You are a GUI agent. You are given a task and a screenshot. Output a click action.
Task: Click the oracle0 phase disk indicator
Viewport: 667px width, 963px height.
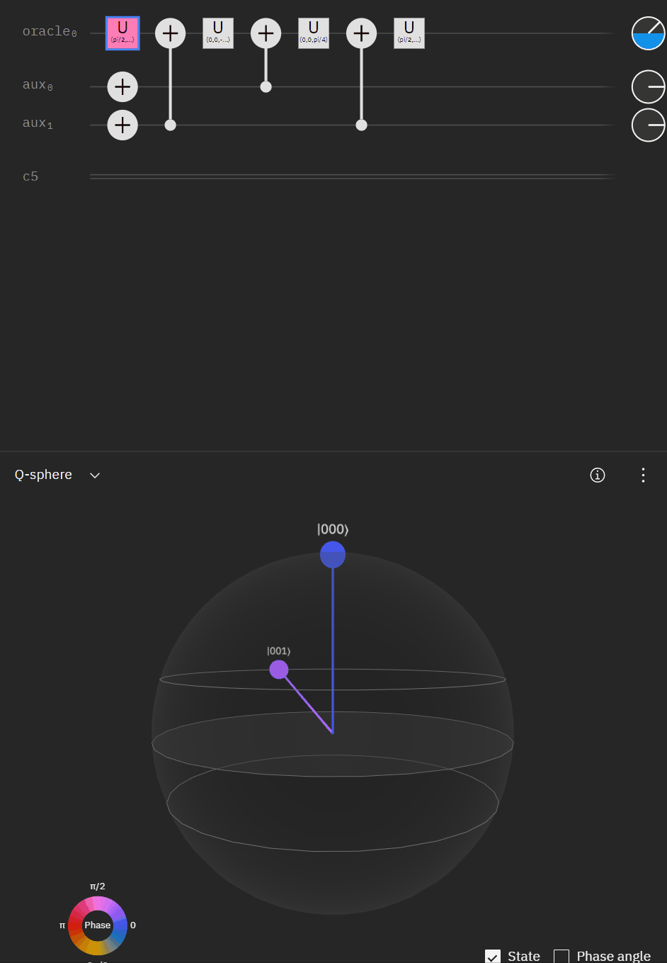(648, 33)
